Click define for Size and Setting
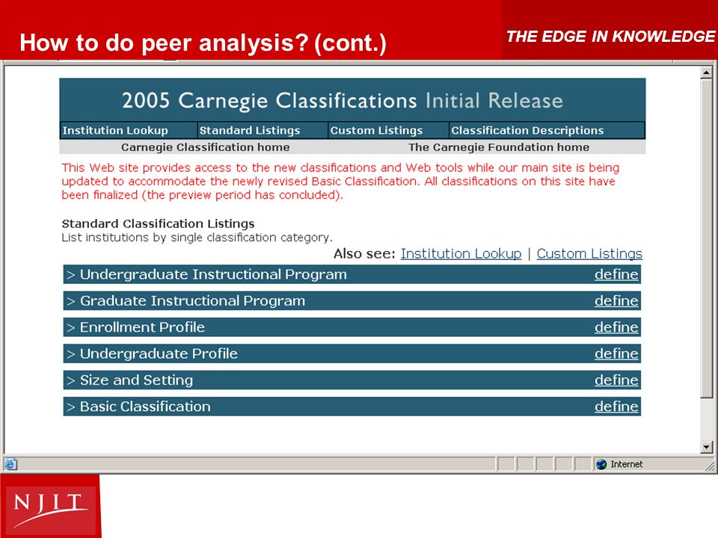718x538 pixels. click(x=616, y=380)
